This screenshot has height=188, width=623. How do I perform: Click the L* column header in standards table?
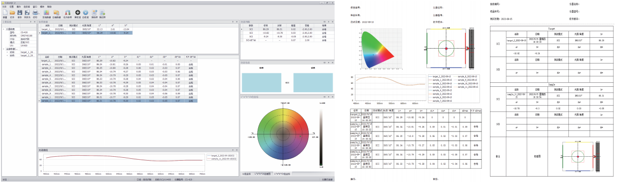[x=99, y=25]
